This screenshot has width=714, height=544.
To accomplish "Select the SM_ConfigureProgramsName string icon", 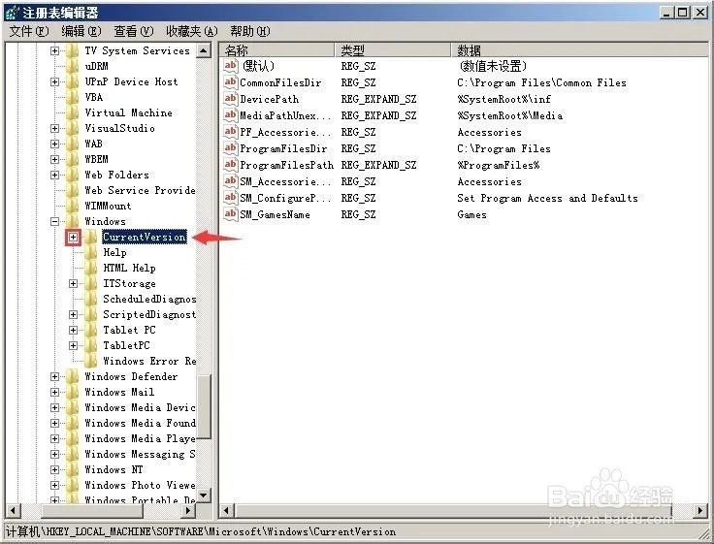I will pyautogui.click(x=231, y=198).
